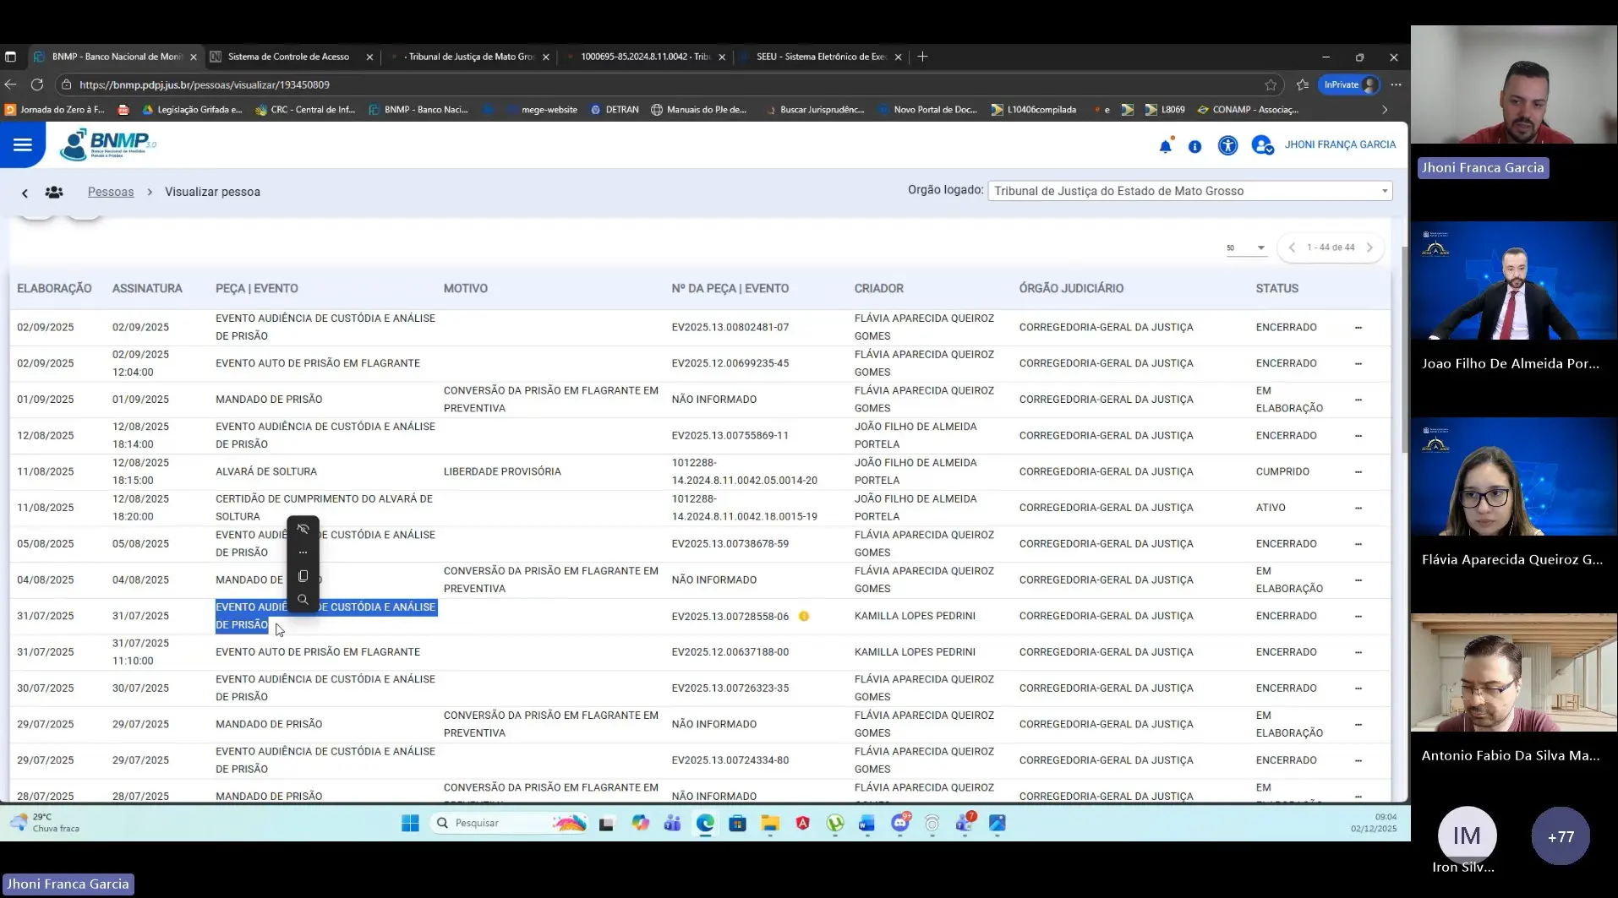The image size is (1618, 898).
Task: Click the notifications bell icon
Action: coord(1165,146)
